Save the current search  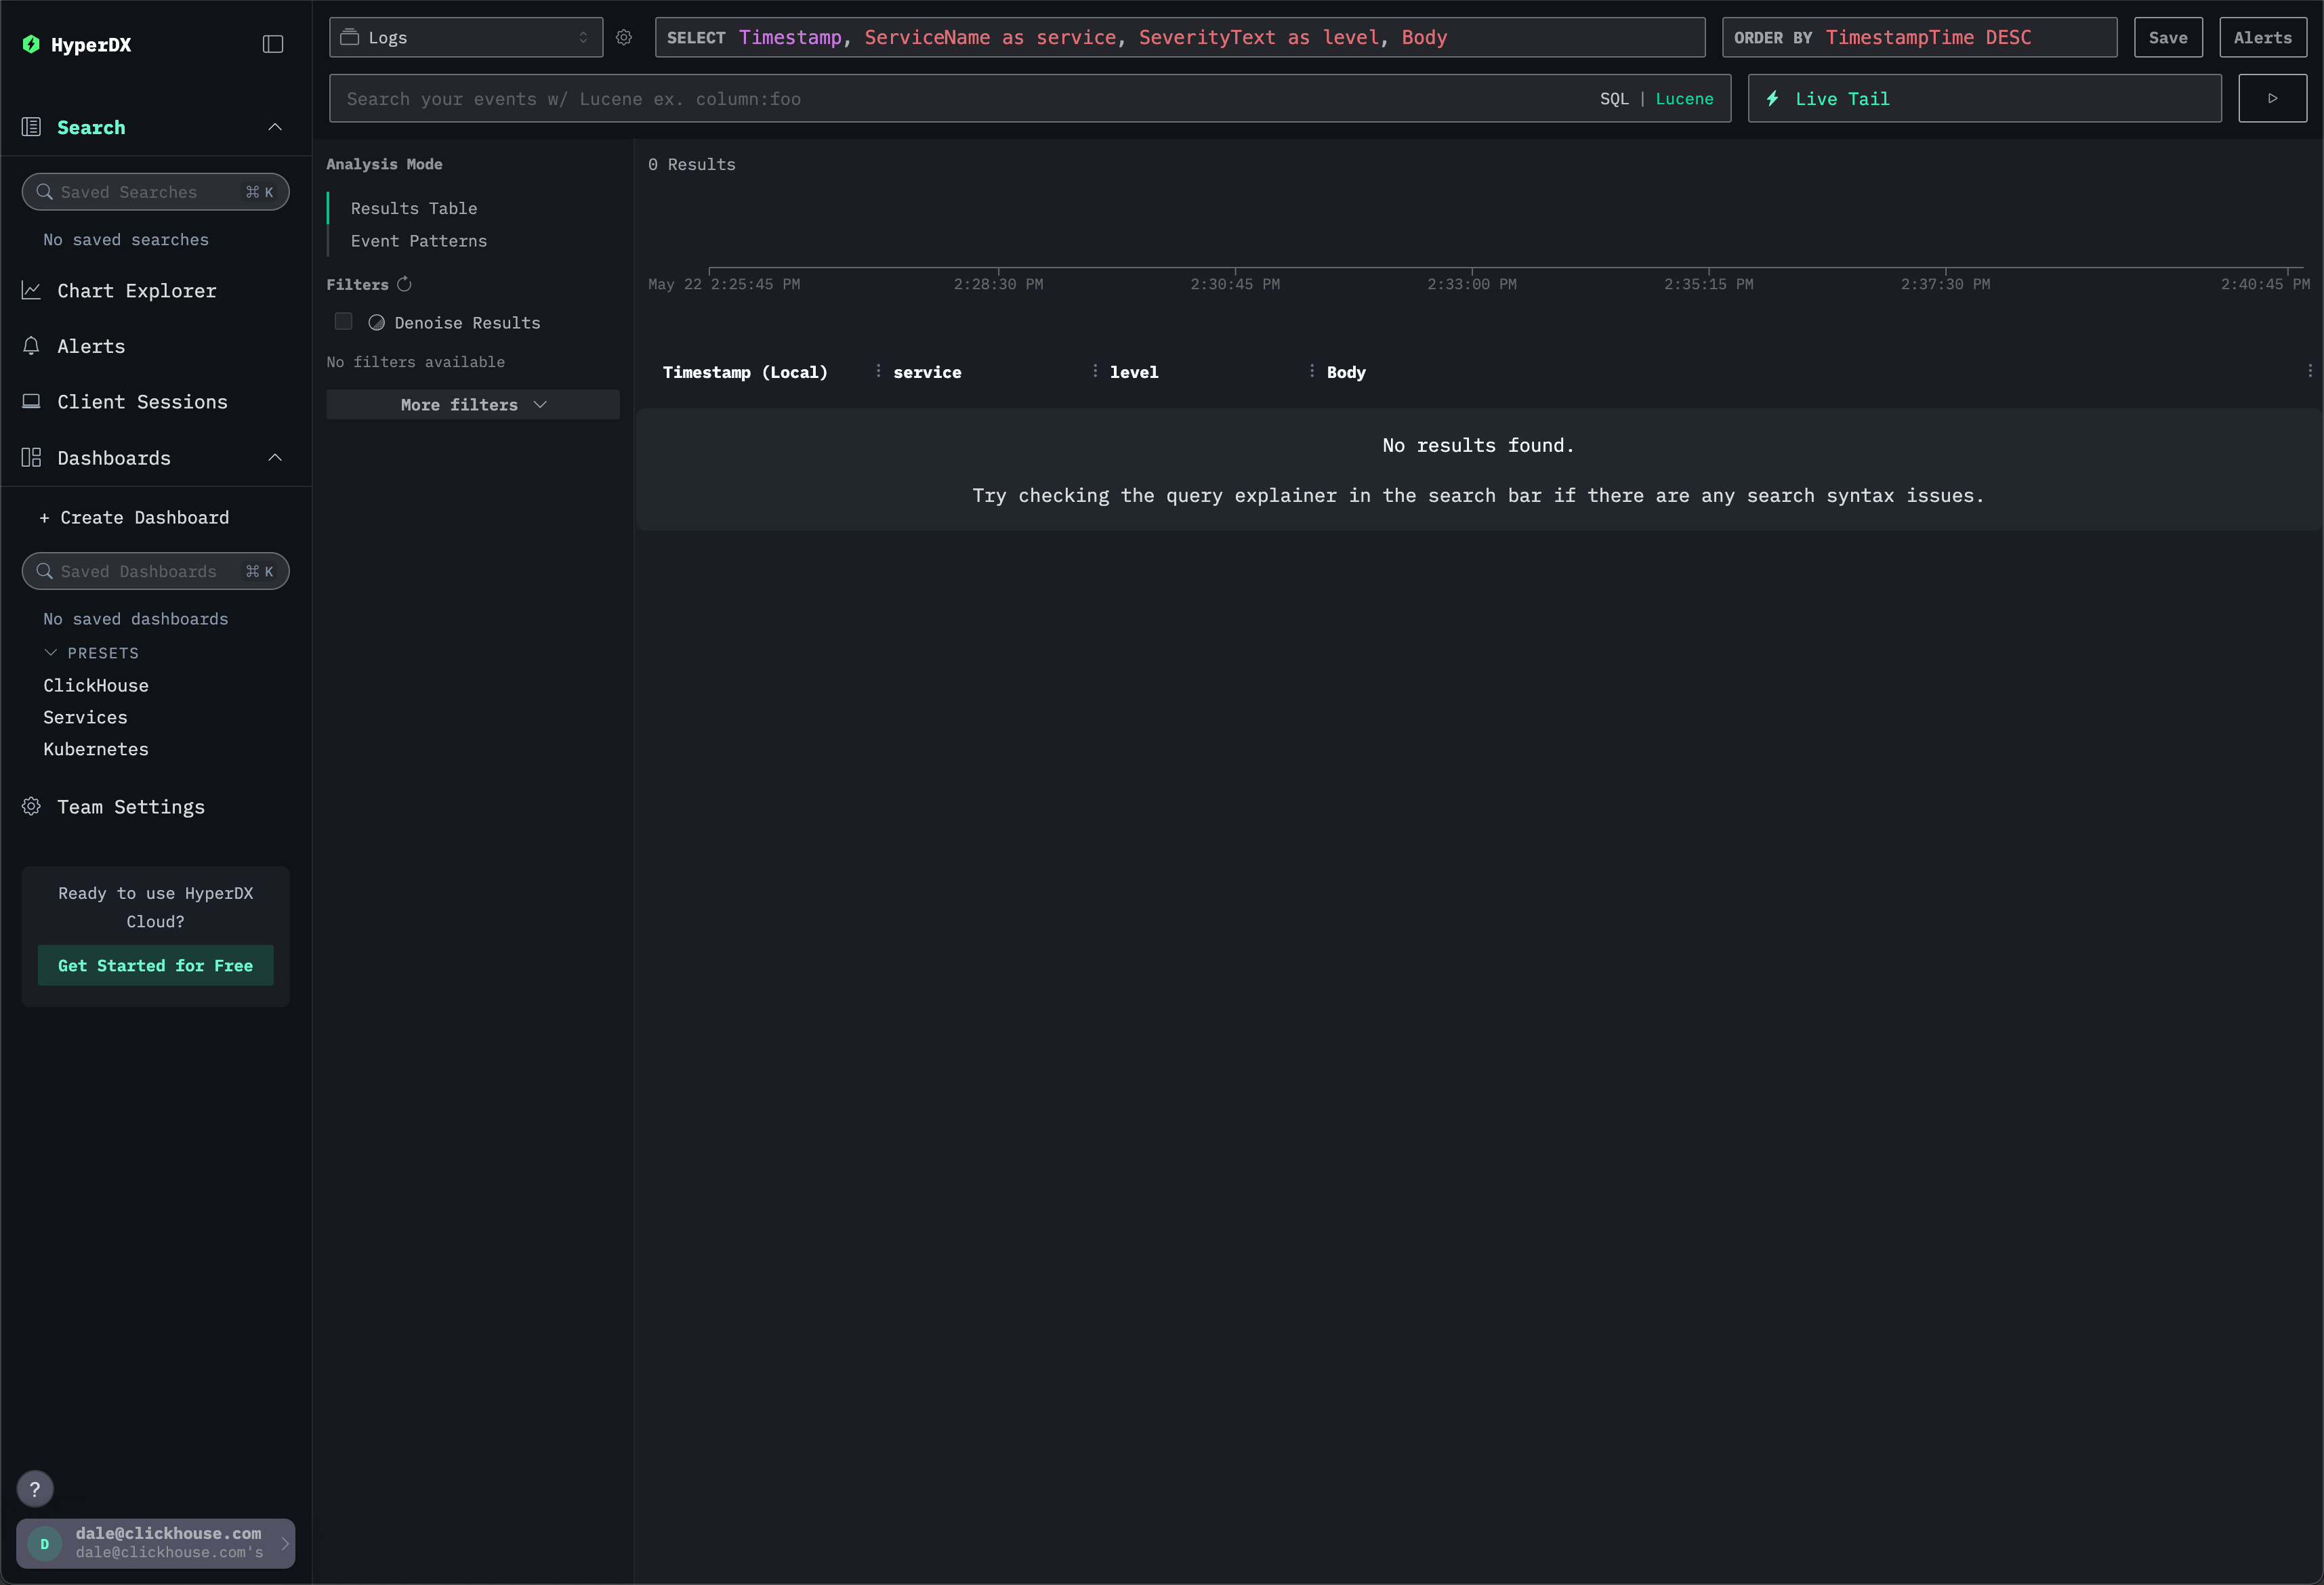[2168, 37]
